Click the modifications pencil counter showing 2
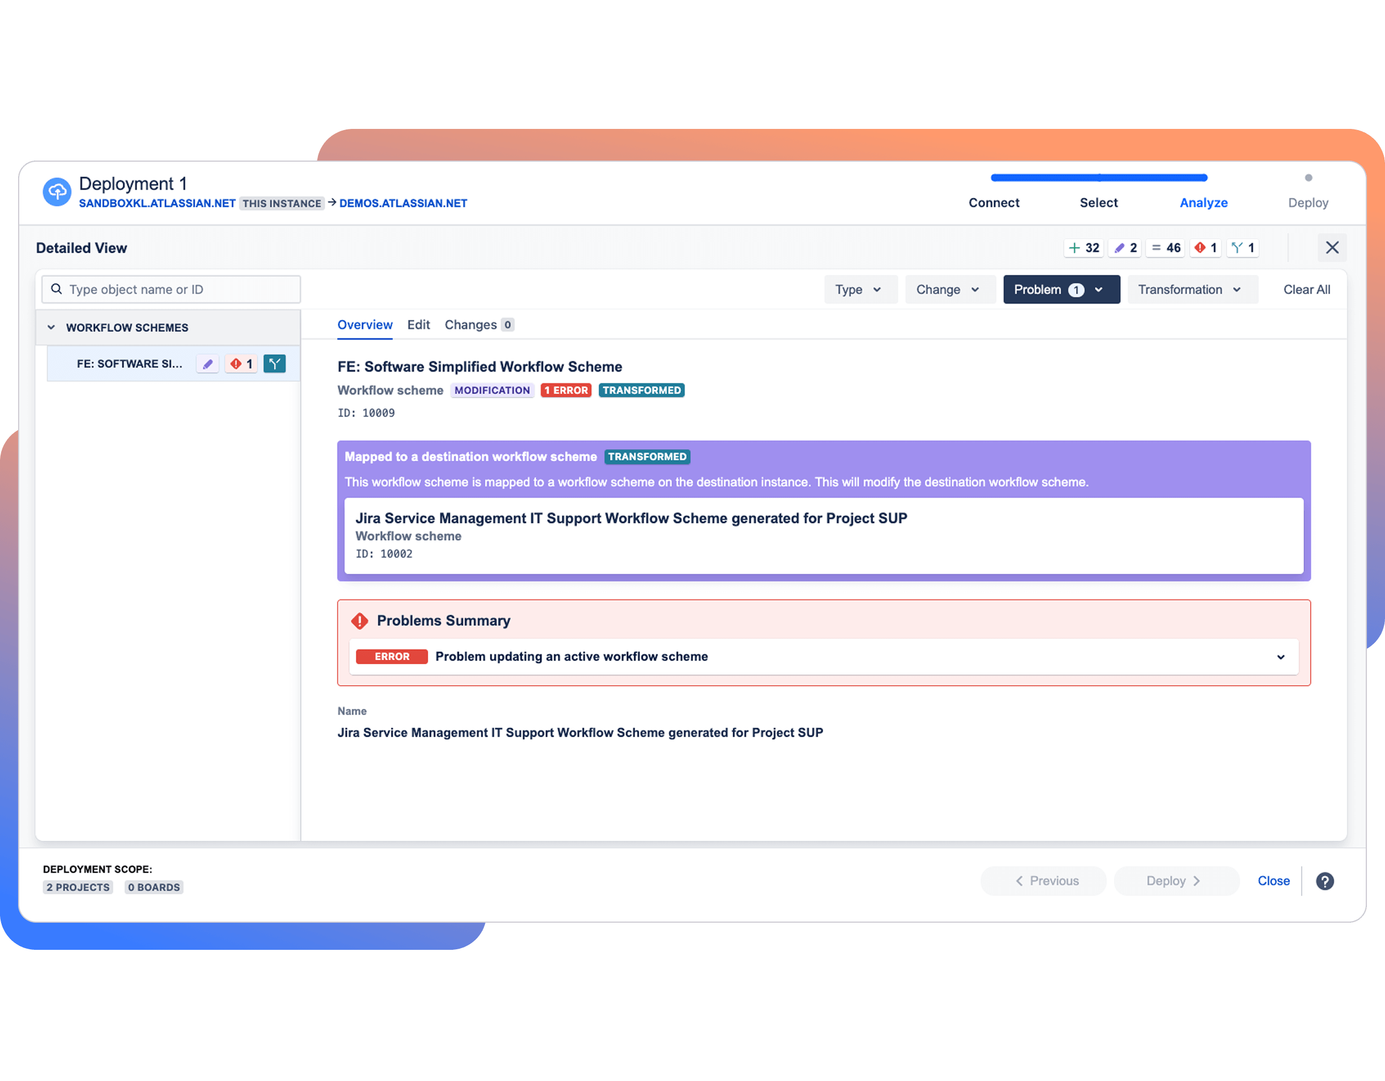 [x=1125, y=248]
